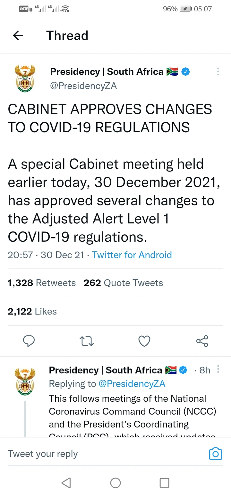231x496 pixels.
Task: Tap Android recent apps square button
Action: (164, 482)
